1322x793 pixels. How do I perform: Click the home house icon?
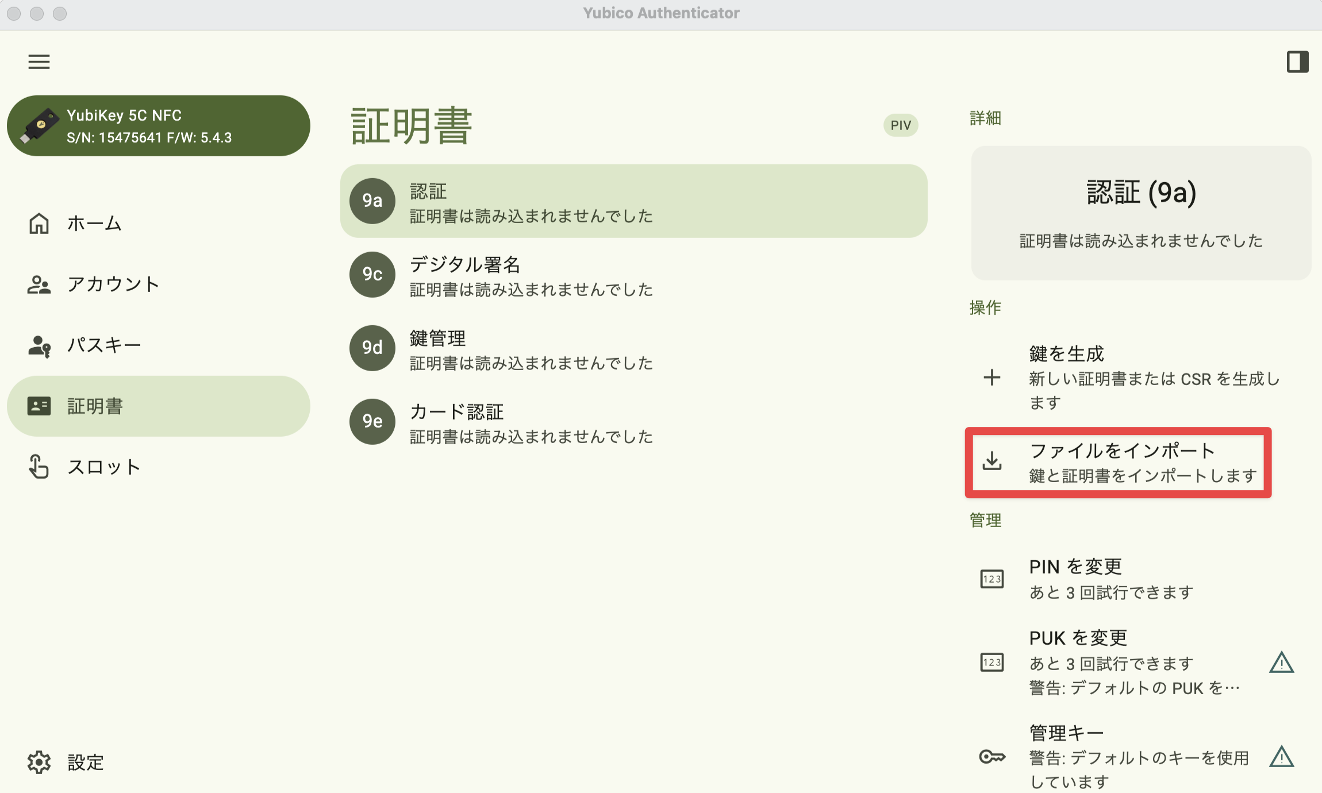[x=39, y=224]
